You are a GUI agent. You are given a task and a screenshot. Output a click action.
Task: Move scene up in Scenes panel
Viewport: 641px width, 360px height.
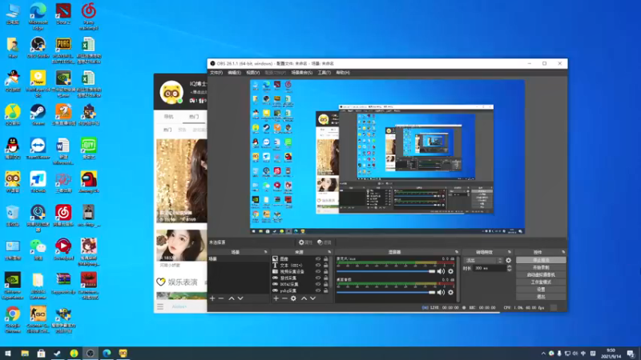(x=232, y=298)
